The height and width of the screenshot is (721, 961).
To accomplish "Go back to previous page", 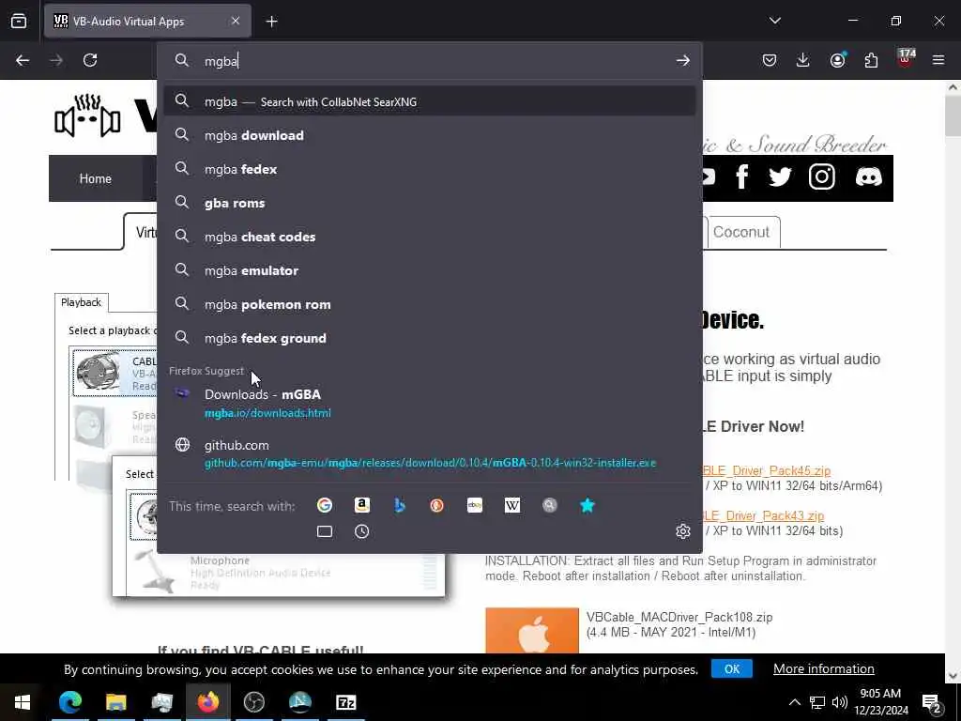I will coord(23,60).
